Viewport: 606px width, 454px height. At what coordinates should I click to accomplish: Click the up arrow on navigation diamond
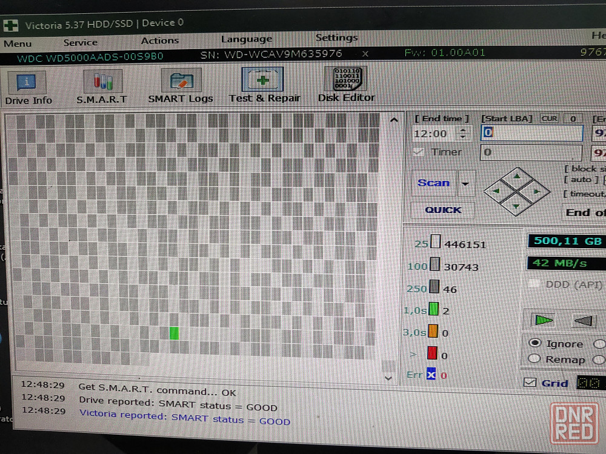point(517,177)
